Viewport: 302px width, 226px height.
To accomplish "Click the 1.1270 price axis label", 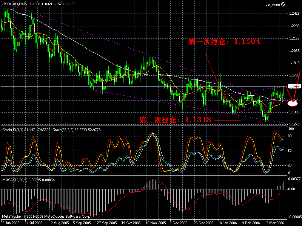I will coord(294,124).
